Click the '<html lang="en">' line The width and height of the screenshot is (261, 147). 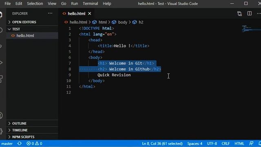click(x=97, y=34)
